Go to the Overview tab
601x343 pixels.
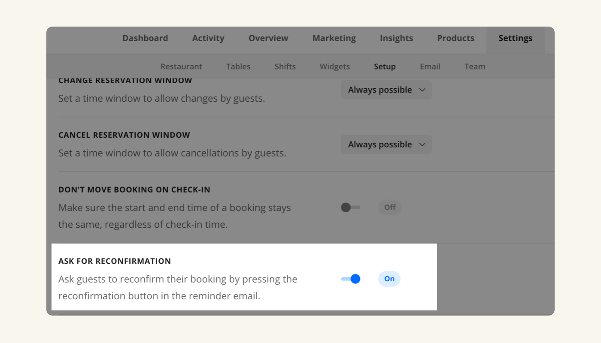pos(268,38)
